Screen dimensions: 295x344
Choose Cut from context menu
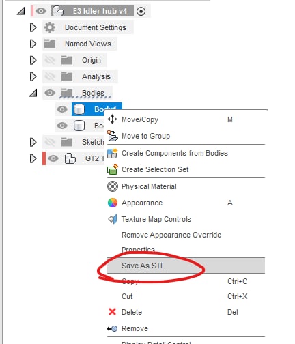pyautogui.click(x=186, y=296)
